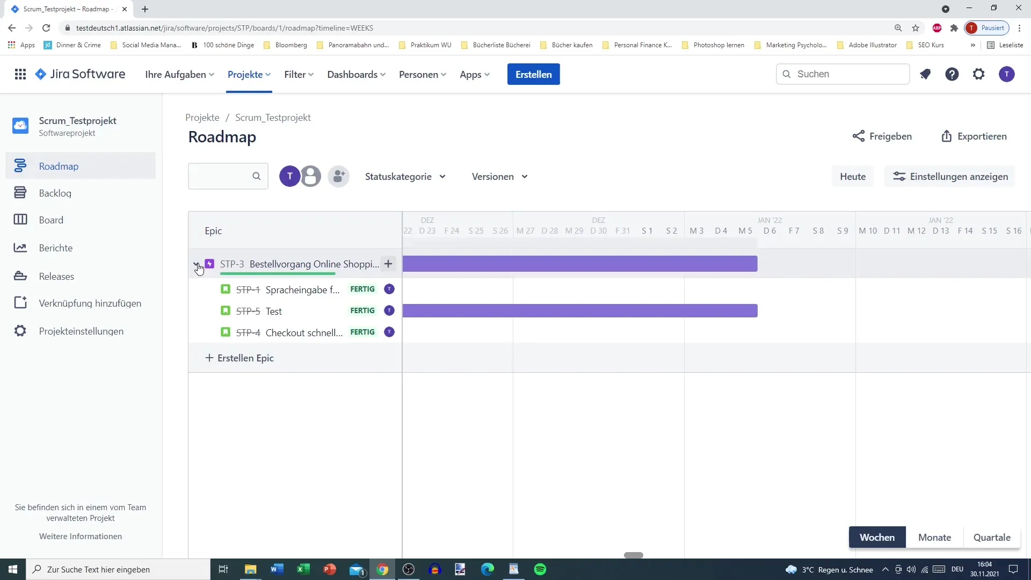Image resolution: width=1031 pixels, height=580 pixels.
Task: Filter roadmap by unassigned avatar
Action: (310, 176)
